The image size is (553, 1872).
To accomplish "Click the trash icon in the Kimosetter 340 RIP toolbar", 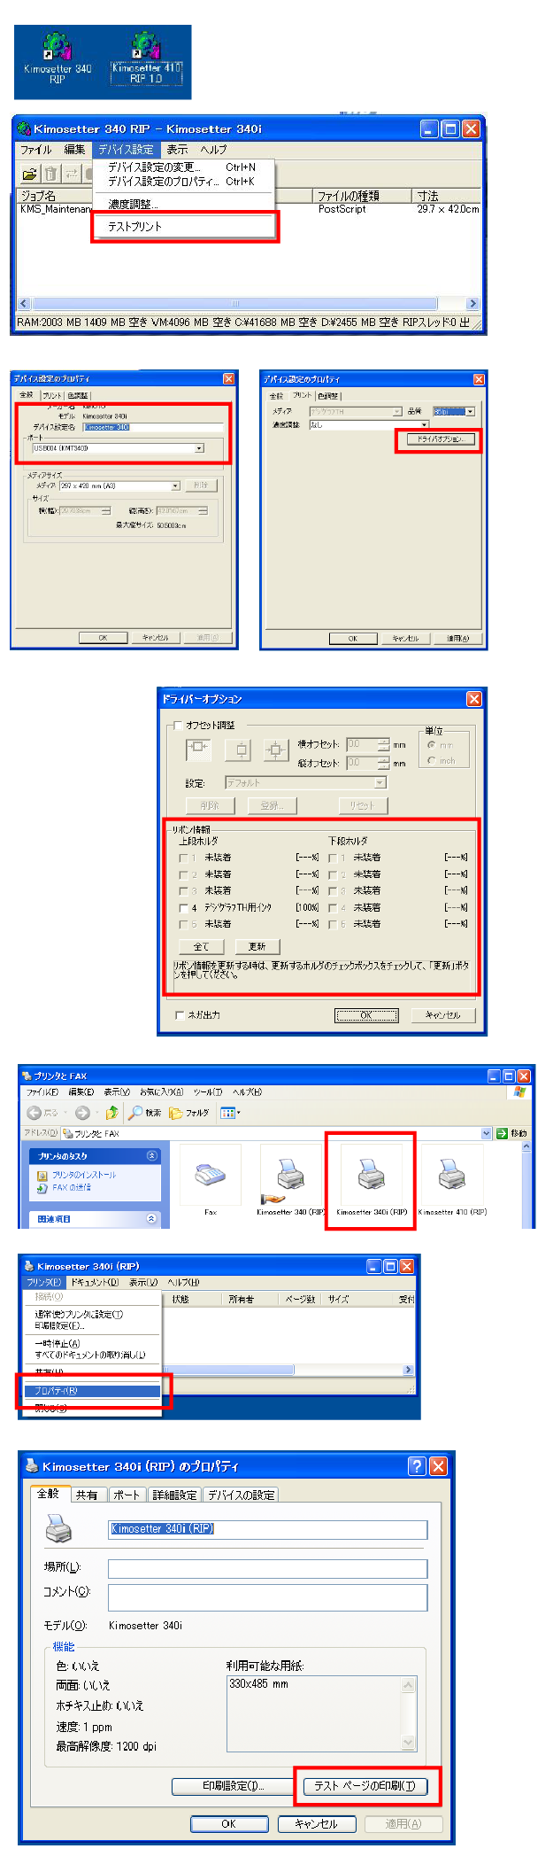I will (x=50, y=174).
